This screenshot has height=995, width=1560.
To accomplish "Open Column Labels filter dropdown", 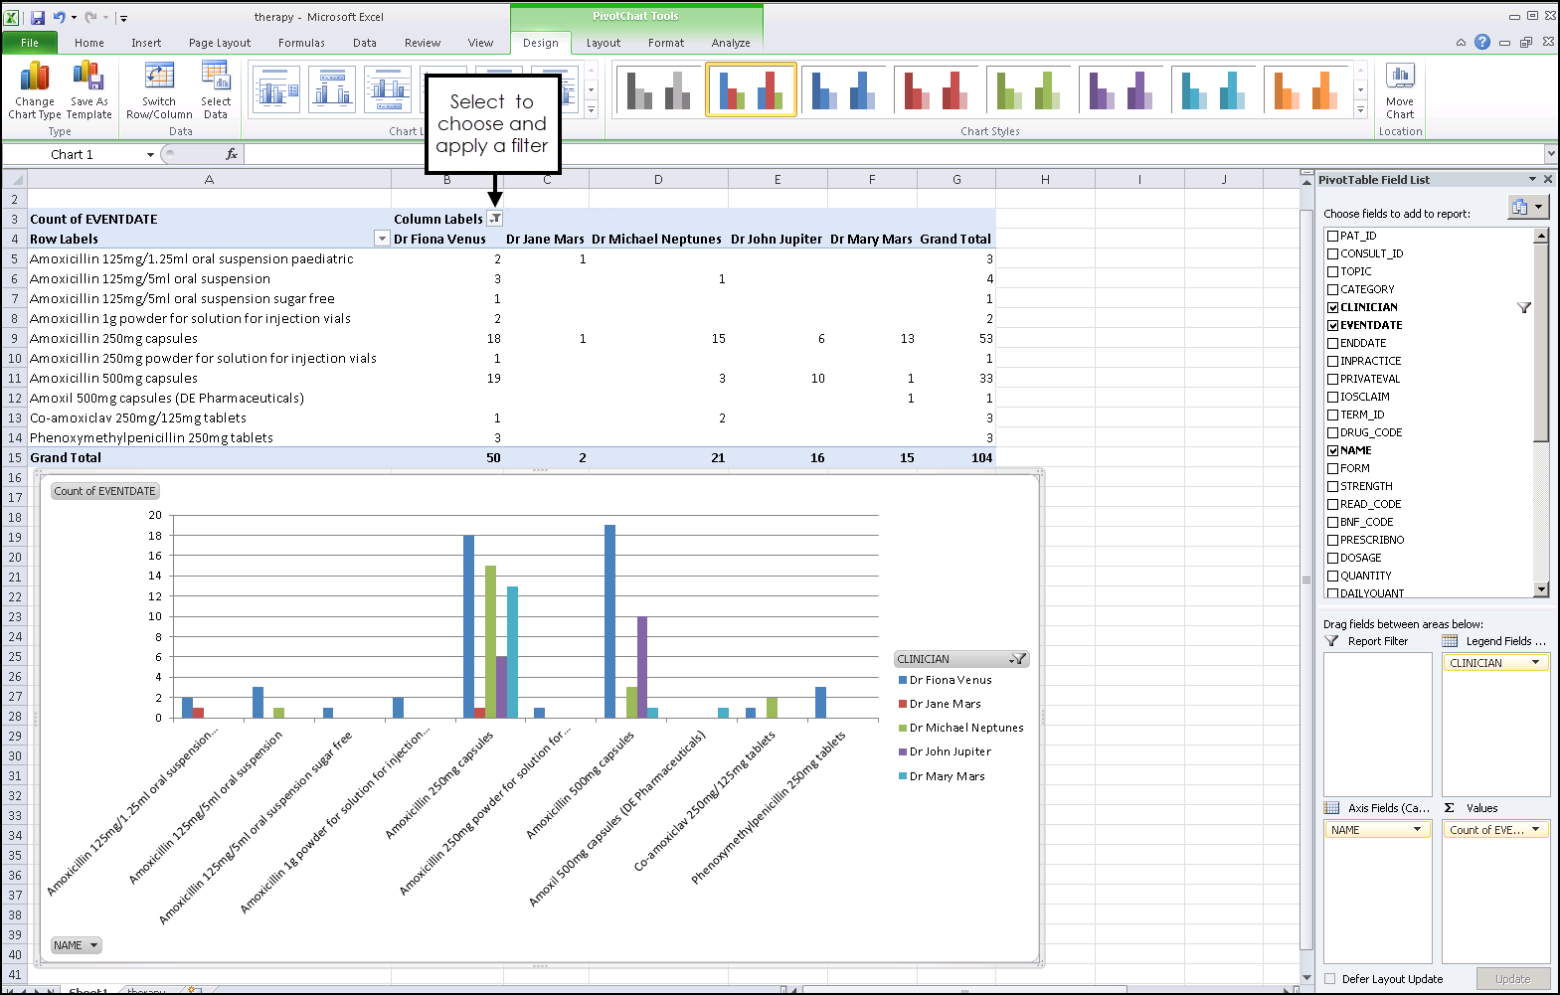I will tap(495, 219).
